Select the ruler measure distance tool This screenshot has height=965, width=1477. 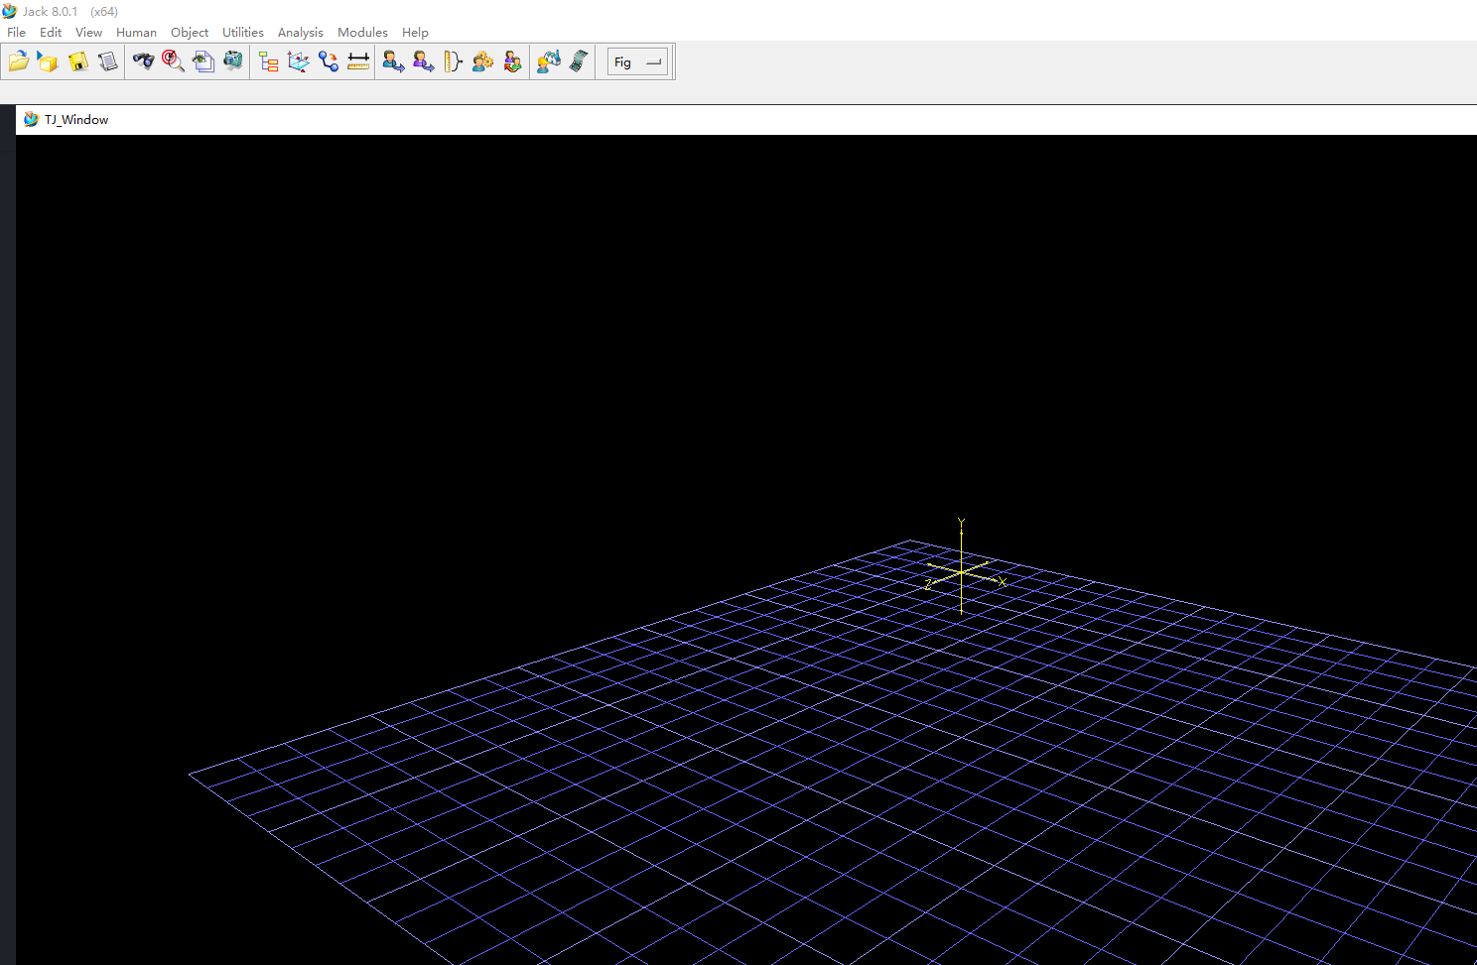[358, 61]
